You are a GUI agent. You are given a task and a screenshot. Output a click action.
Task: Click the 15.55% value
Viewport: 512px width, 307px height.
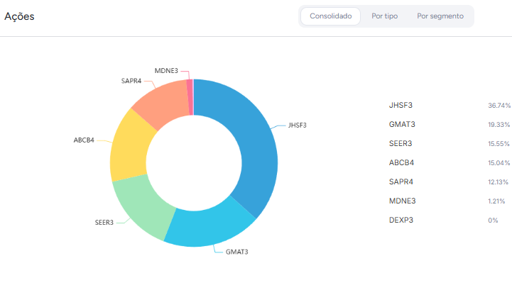pyautogui.click(x=499, y=144)
